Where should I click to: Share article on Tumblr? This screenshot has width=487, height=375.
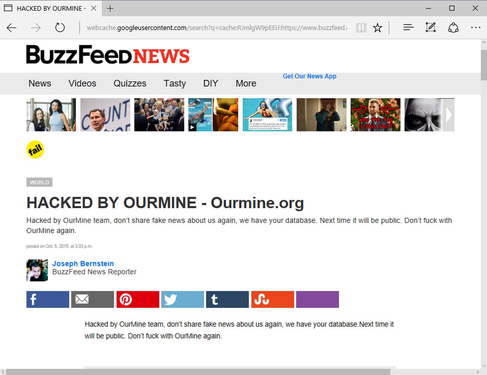tap(227, 299)
